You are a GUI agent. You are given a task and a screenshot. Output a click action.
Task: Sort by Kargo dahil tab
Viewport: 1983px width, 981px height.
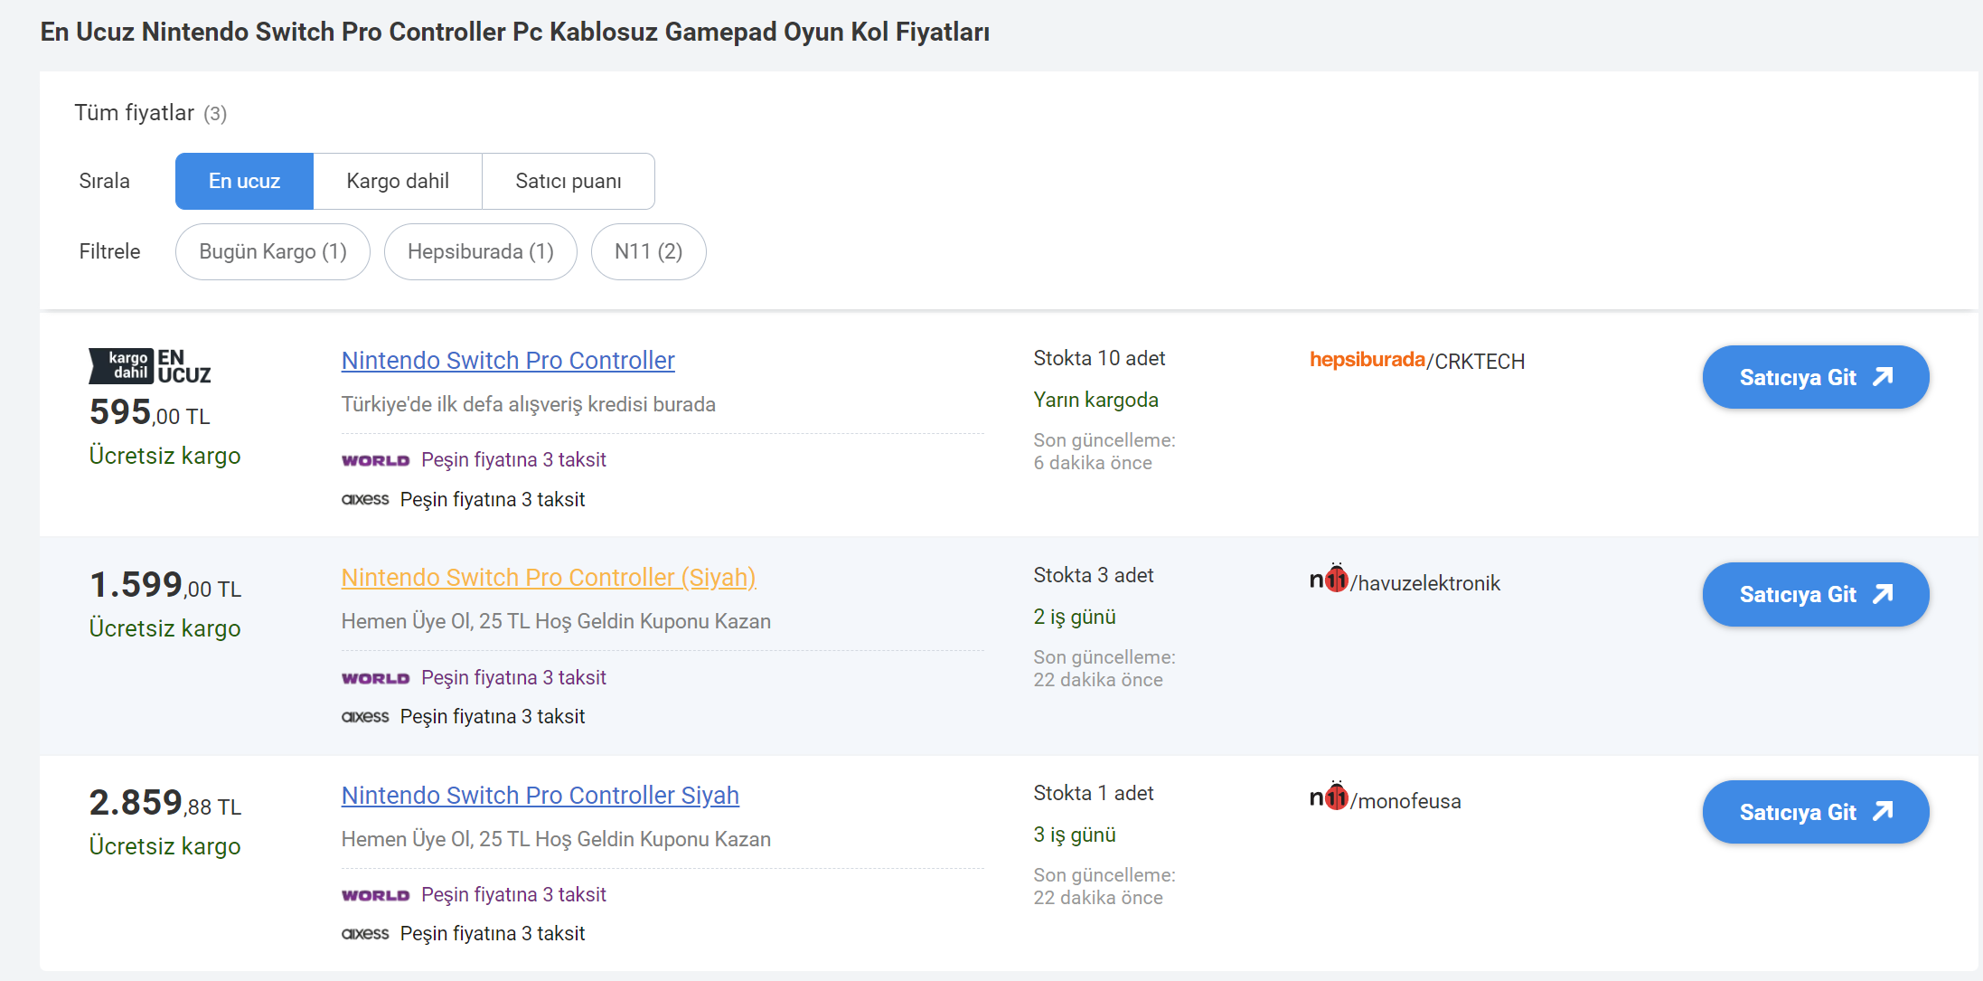pos(398,181)
